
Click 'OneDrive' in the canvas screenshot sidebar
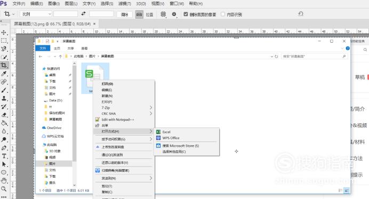54,128
